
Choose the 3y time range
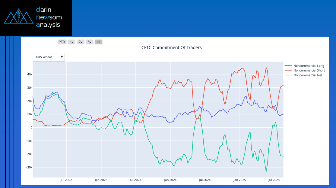point(89,42)
